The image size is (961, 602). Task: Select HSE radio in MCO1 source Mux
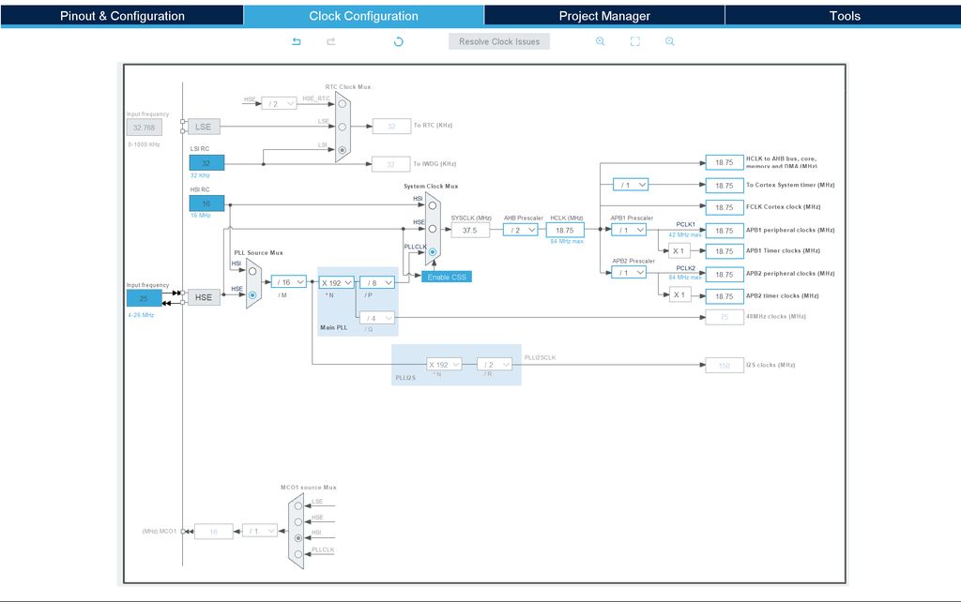297,521
